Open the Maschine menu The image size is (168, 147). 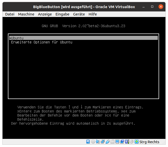click(x=26, y=14)
